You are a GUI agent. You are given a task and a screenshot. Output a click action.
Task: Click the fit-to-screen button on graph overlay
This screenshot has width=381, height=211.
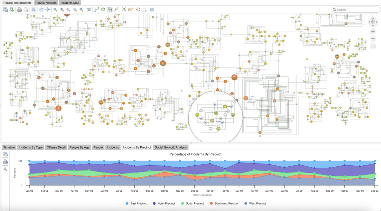click(x=373, y=46)
